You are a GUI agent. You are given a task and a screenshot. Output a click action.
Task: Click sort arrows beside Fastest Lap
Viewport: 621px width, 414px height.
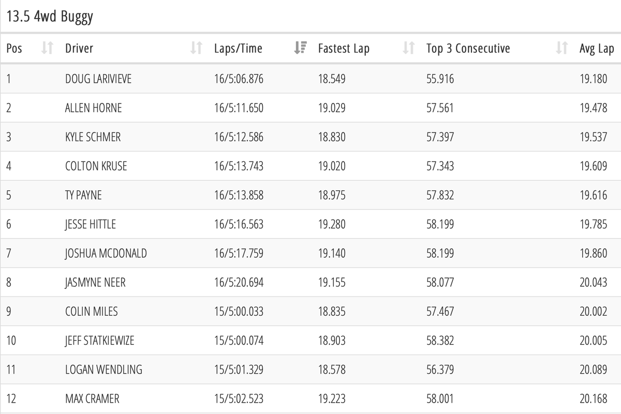tap(408, 48)
